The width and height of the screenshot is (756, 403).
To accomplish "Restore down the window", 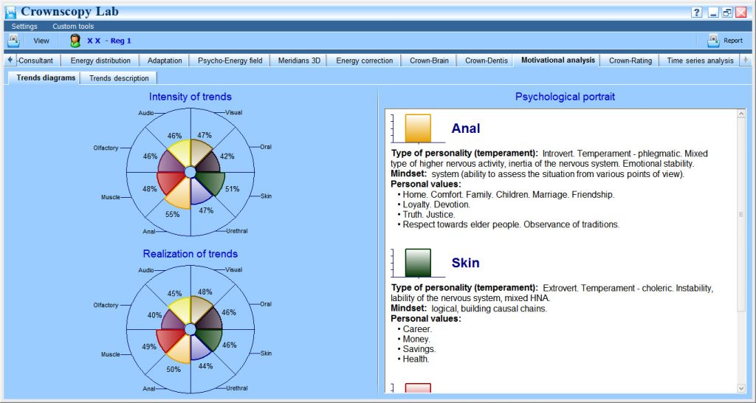I will [727, 13].
